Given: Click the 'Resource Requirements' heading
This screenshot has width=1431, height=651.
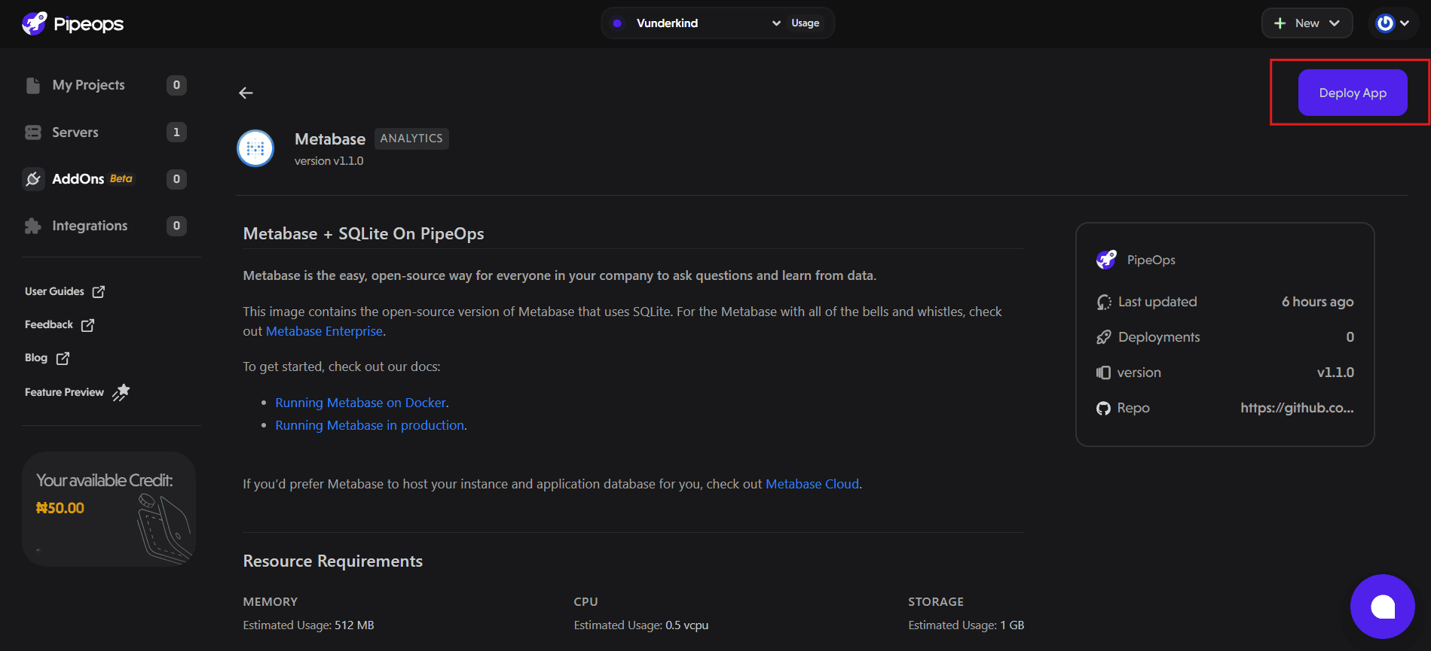Looking at the screenshot, I should (x=332, y=561).
